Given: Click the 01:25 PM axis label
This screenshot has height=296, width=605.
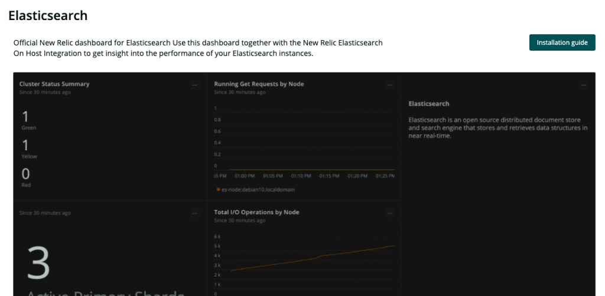Looking at the screenshot, I should click(x=385, y=176).
